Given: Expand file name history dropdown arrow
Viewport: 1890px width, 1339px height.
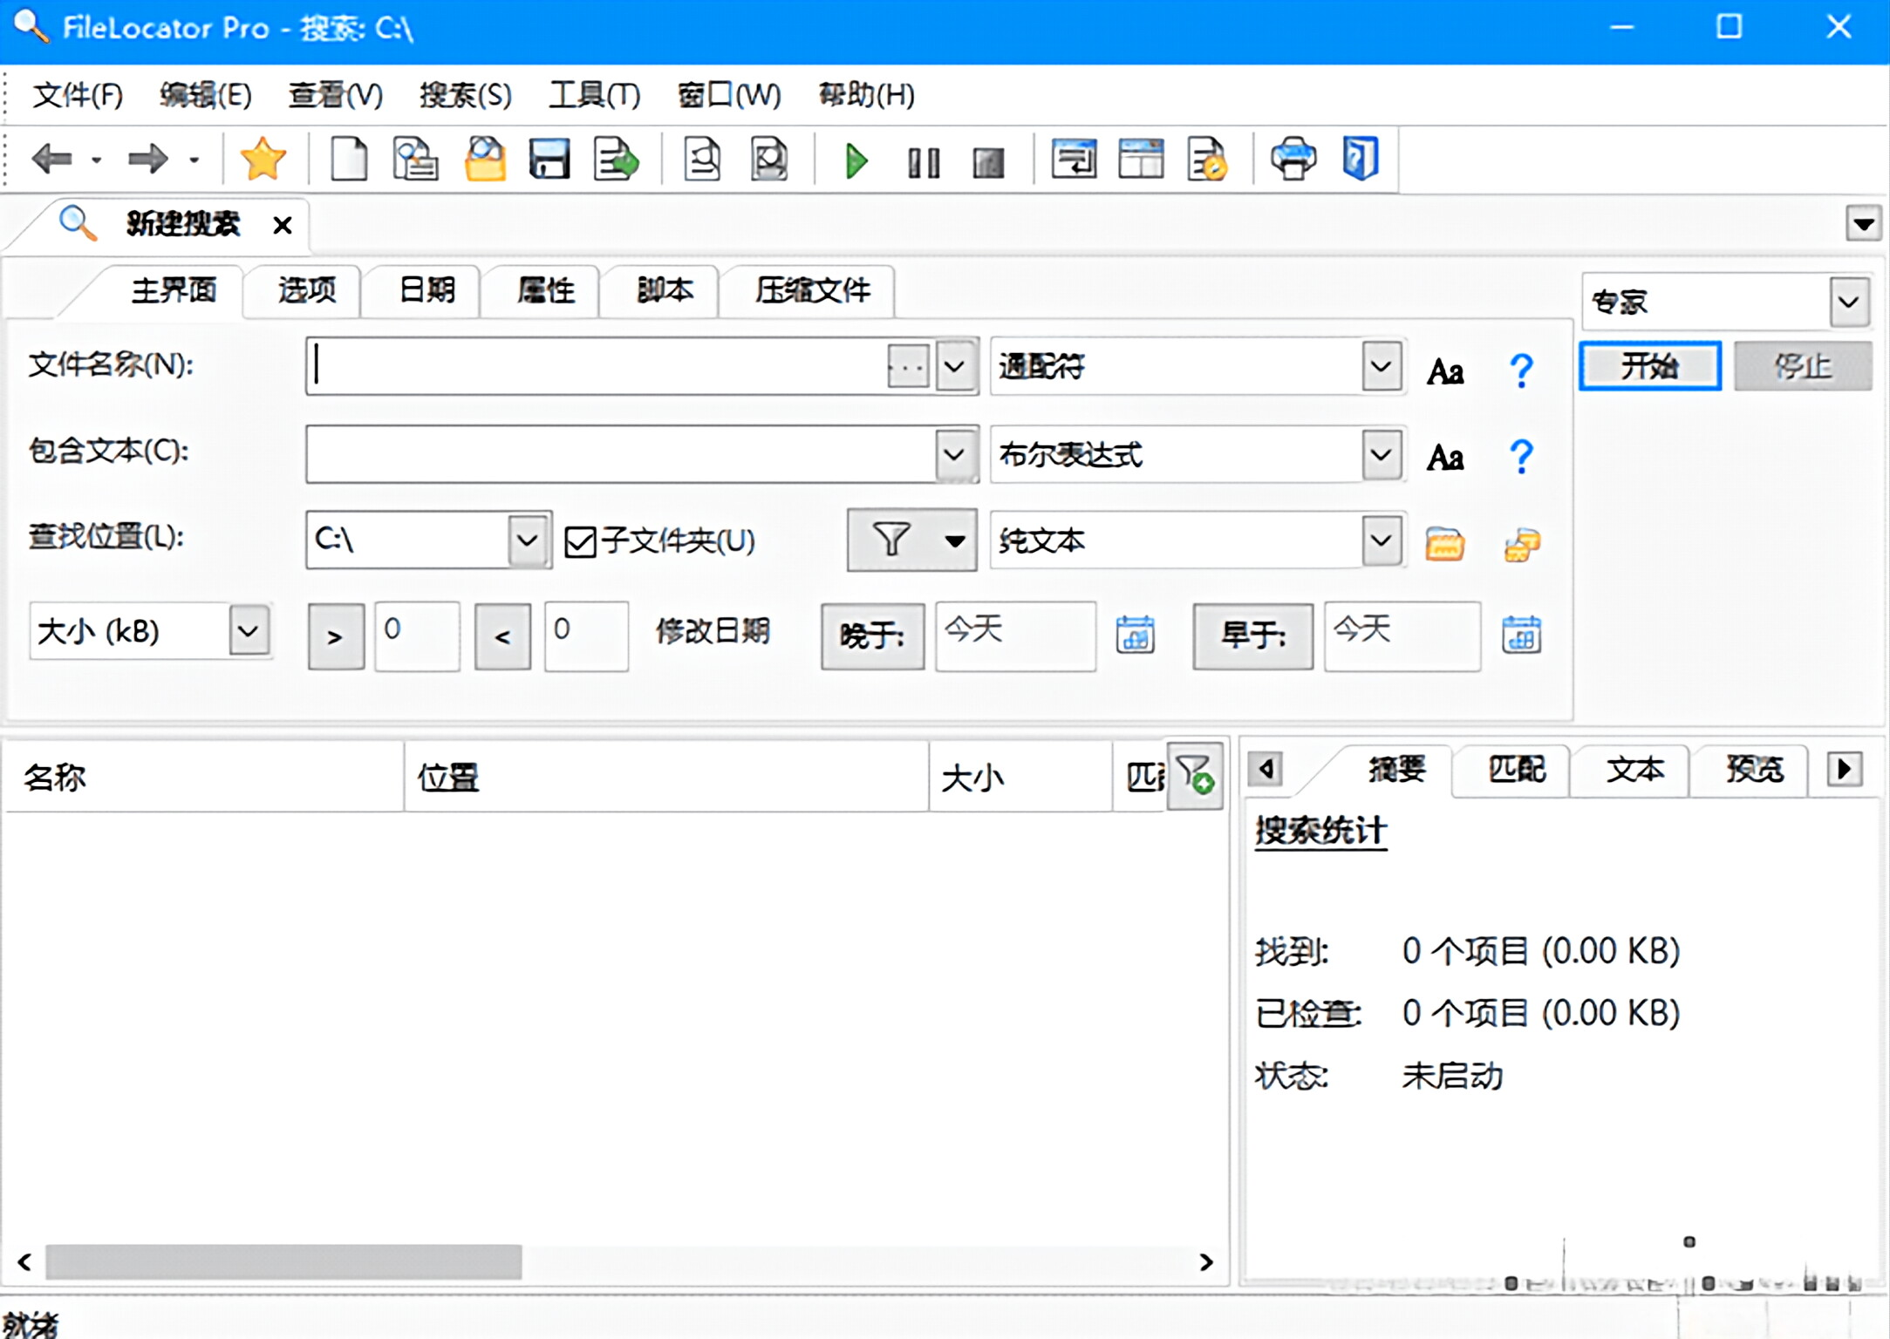Looking at the screenshot, I should click(955, 366).
